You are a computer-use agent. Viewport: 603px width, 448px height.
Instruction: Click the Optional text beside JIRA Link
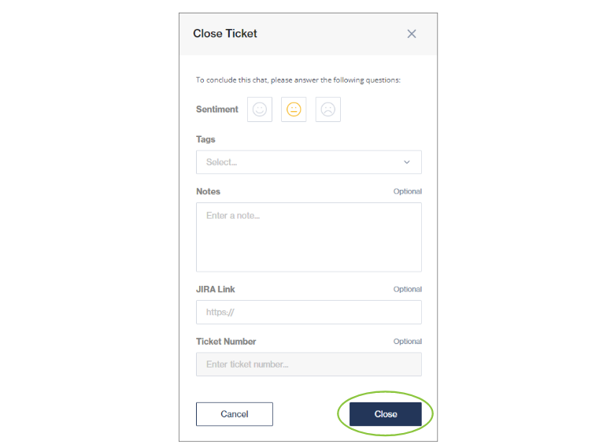click(x=408, y=289)
